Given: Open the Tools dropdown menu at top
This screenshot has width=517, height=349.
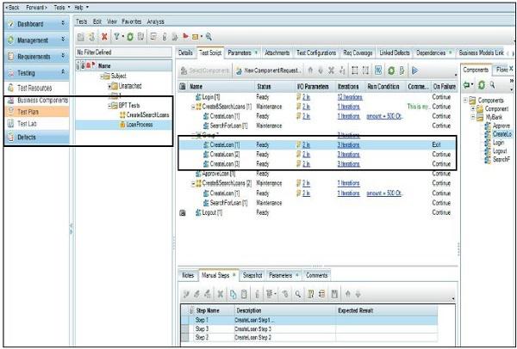Looking at the screenshot, I should [62, 7].
